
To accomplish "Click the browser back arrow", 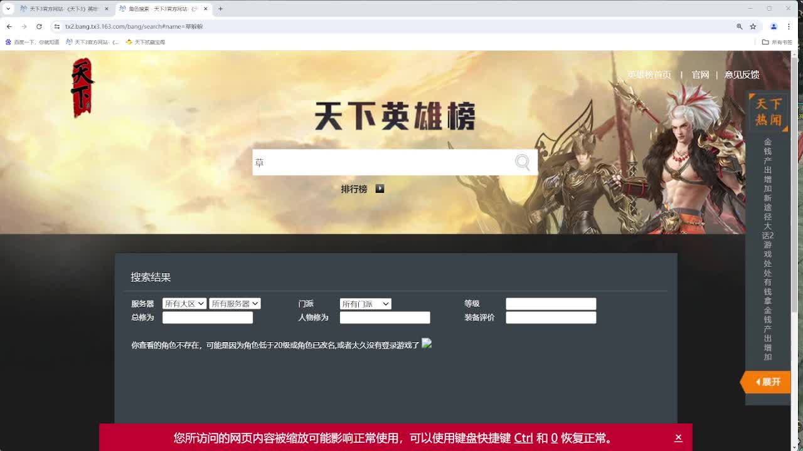I will pyautogui.click(x=9, y=26).
